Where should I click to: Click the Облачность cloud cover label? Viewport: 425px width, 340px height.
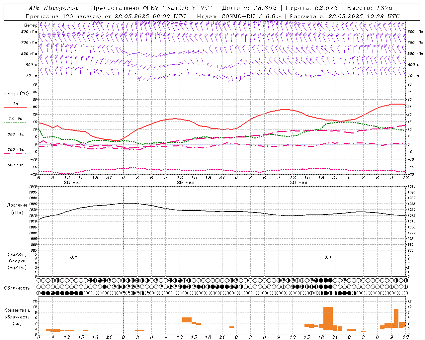point(17,288)
